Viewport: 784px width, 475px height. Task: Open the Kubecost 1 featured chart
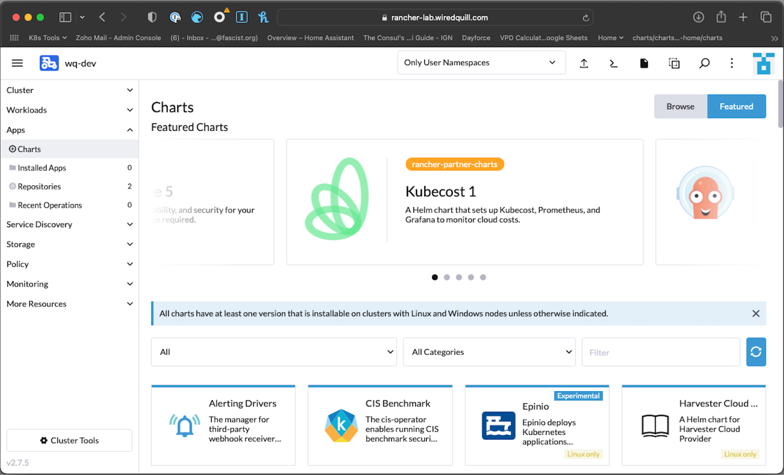click(x=465, y=202)
